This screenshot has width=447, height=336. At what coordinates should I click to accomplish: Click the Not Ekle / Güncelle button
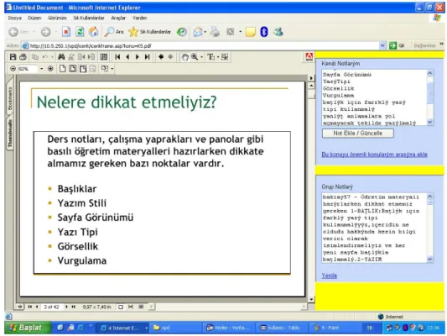point(358,134)
